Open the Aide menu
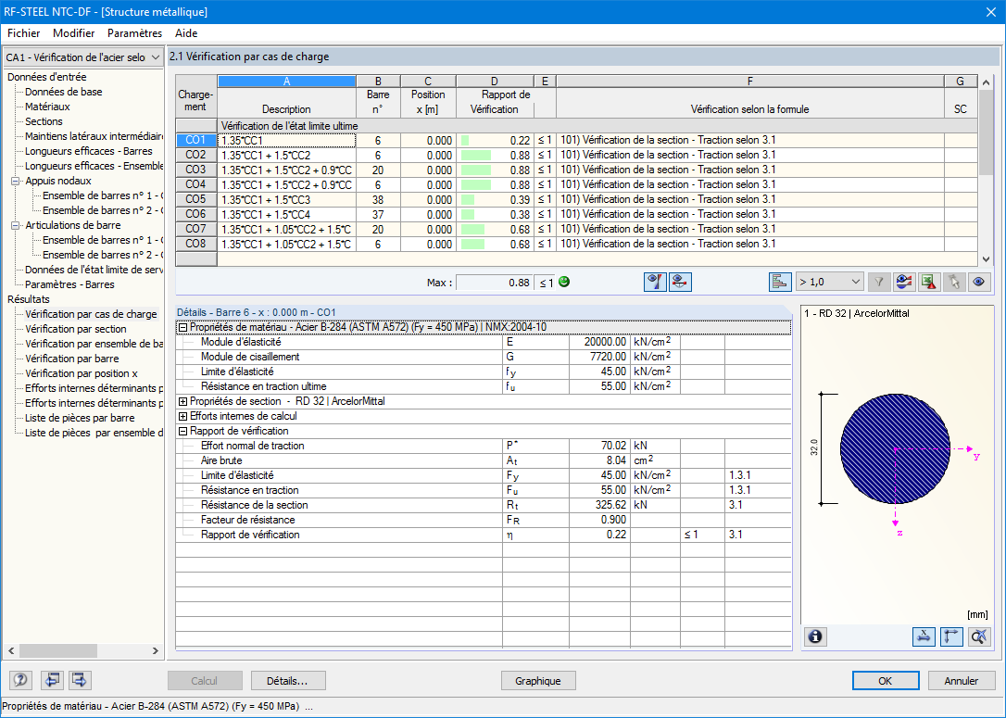Image resolution: width=1006 pixels, height=718 pixels. pos(186,33)
